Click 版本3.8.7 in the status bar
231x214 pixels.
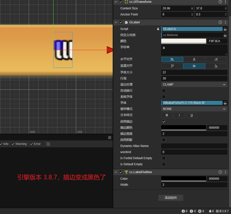[222, 211]
